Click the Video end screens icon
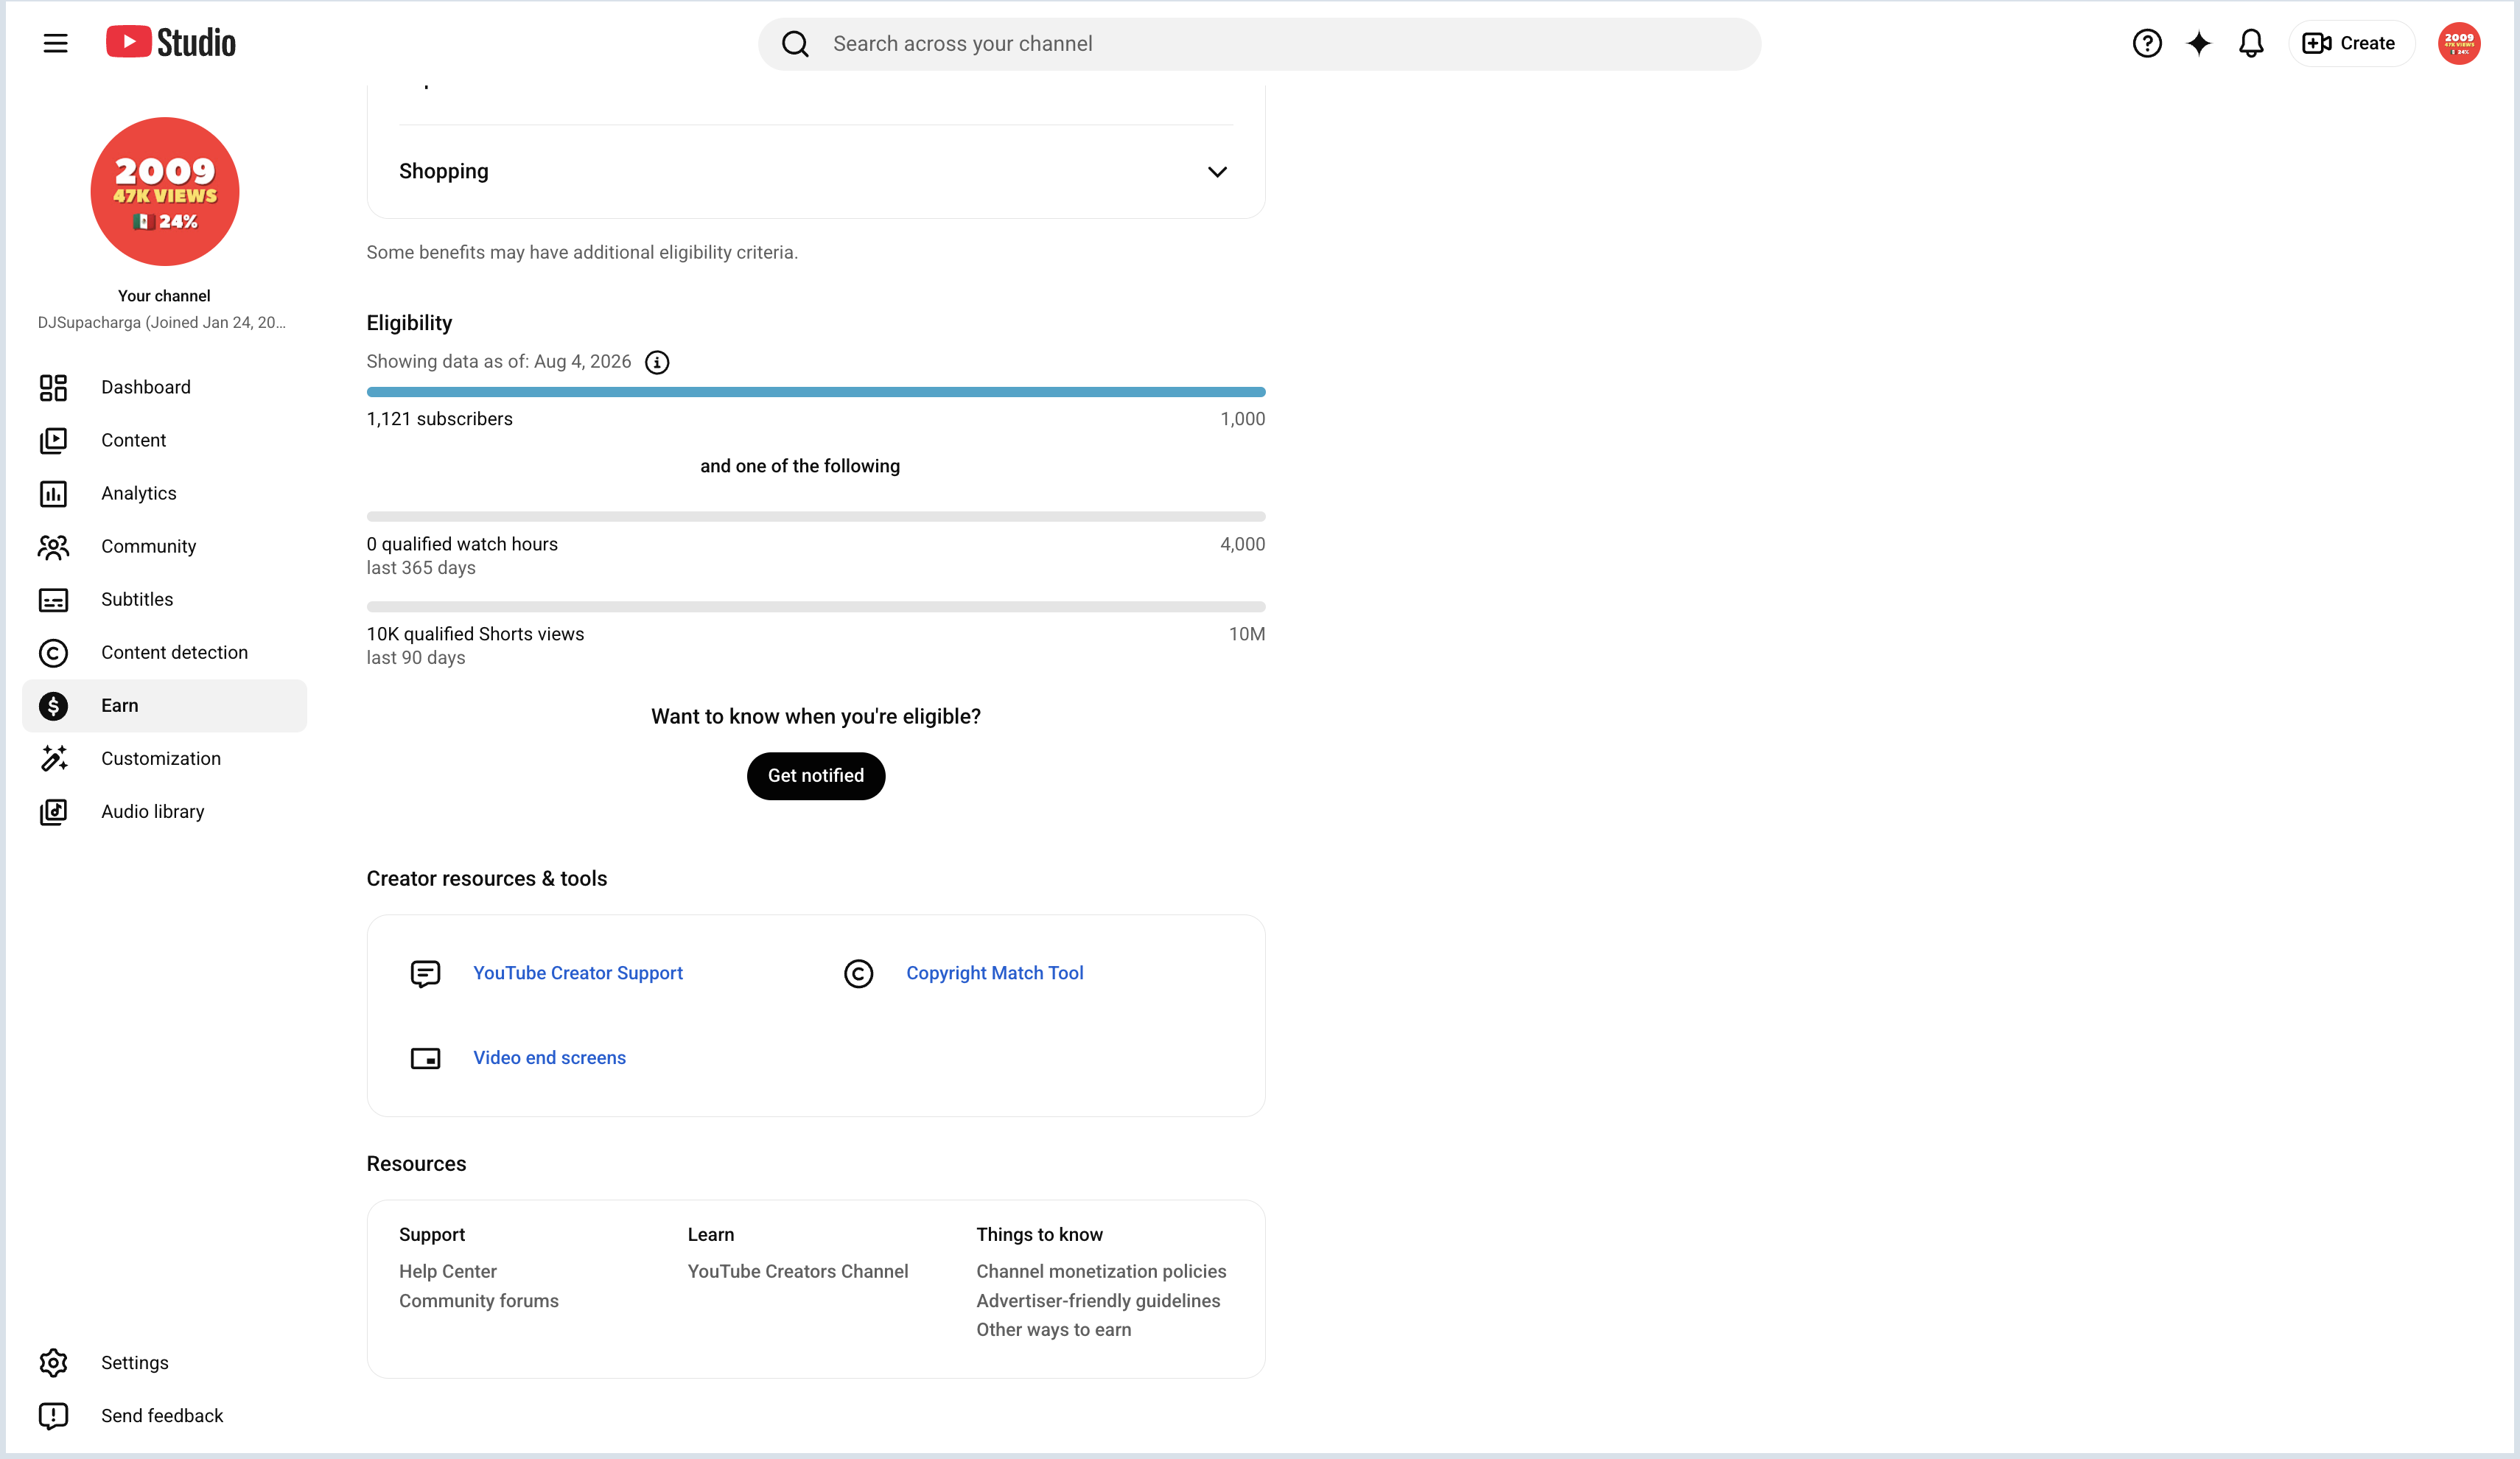 (x=425, y=1058)
